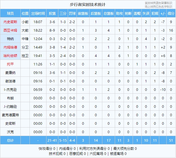Image resolution: width=176 pixels, height=158 pixels.
Task: Click player name 谢泼德
Action: [x=10, y=81]
